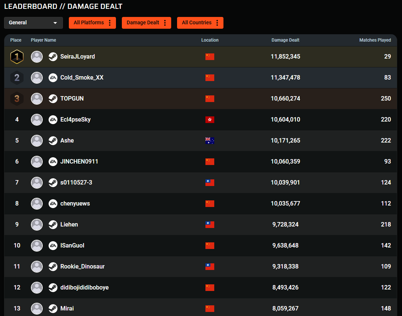Click Mirai's Steam platform icon
The image size is (402, 316).
click(53, 309)
